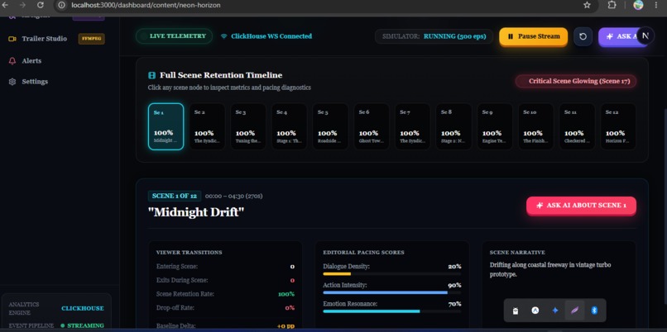Click the Alerts bell icon
Image resolution: width=667 pixels, height=332 pixels.
click(x=12, y=61)
